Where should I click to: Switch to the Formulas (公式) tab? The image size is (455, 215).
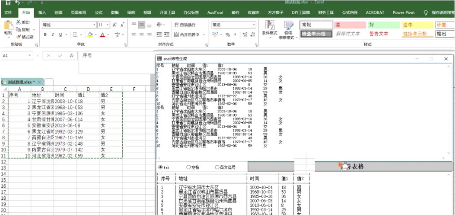(98, 13)
